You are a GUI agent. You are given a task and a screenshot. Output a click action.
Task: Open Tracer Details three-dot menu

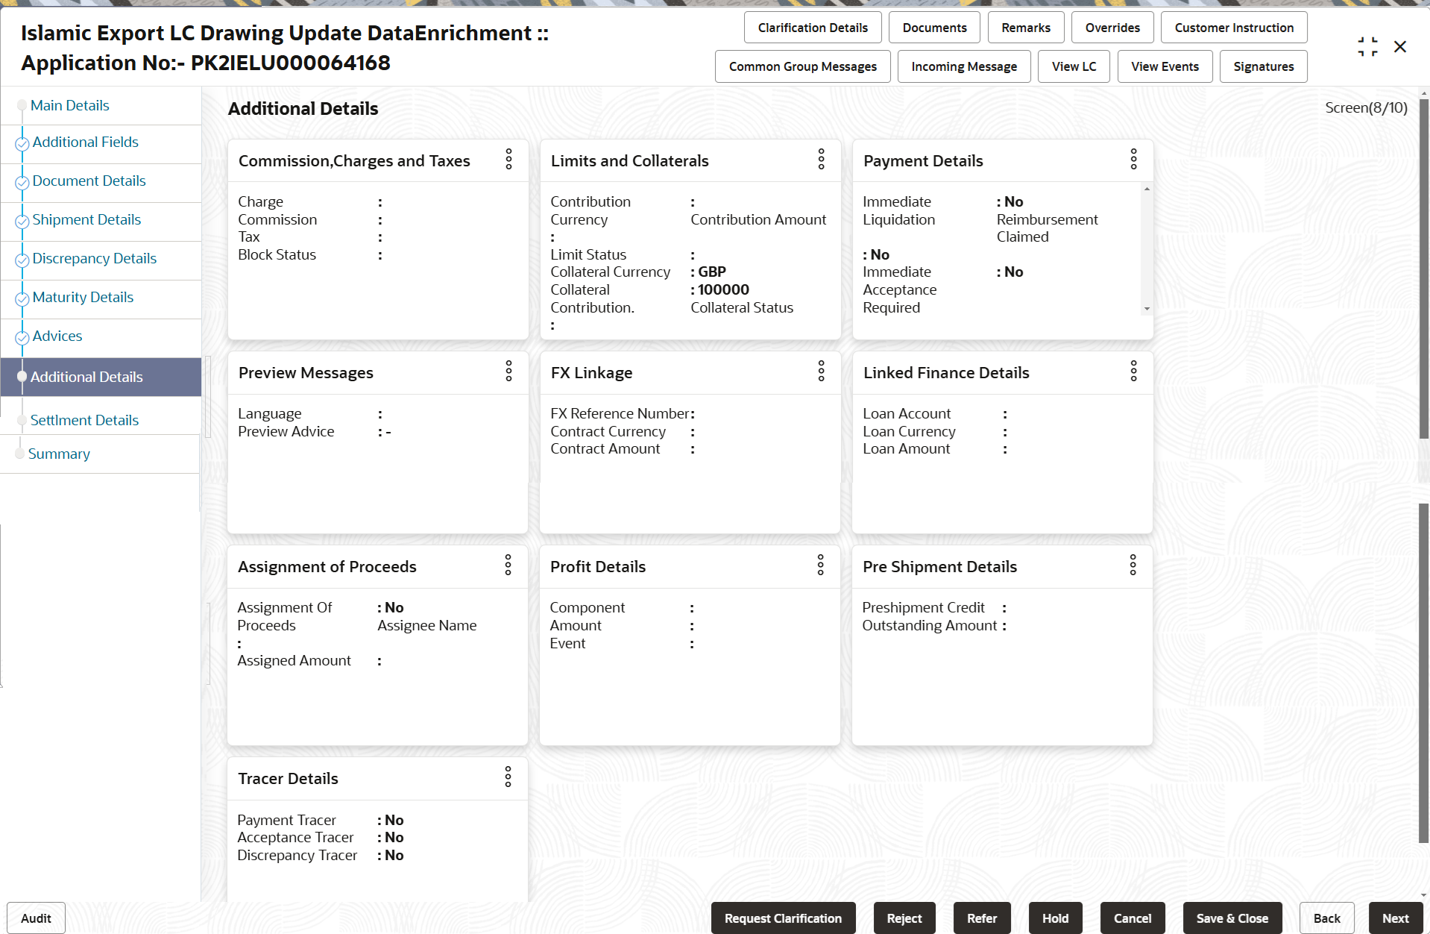coord(508,777)
